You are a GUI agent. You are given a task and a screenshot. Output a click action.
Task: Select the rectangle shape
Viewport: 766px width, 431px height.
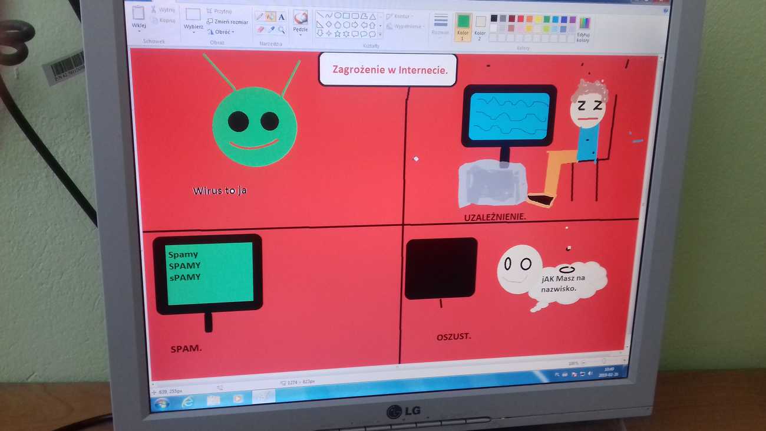pyautogui.click(x=346, y=15)
